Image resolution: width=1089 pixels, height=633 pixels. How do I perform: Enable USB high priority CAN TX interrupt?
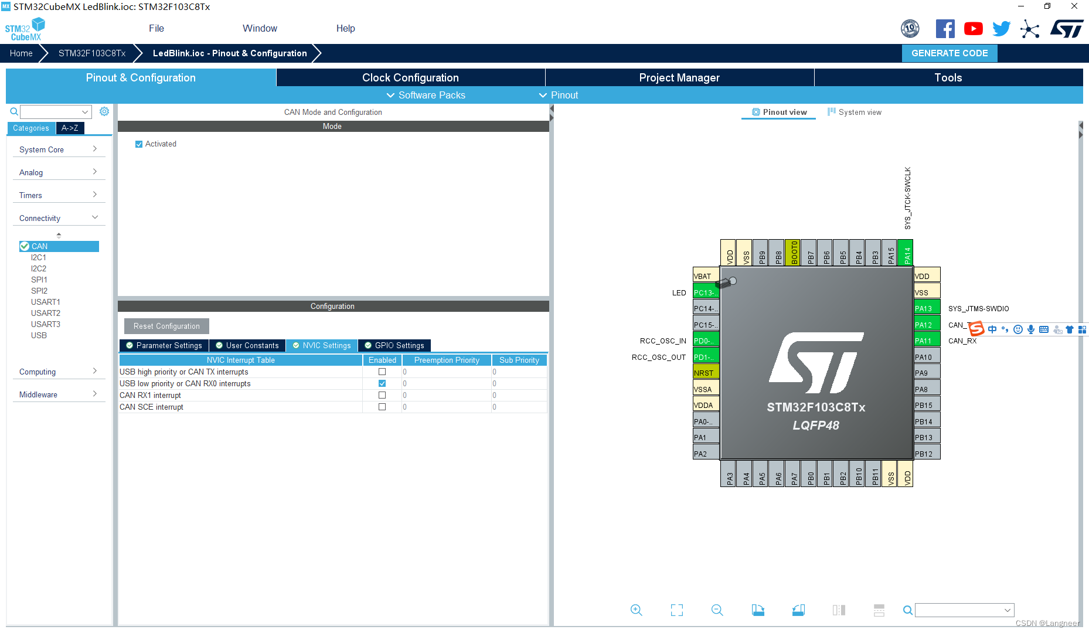pyautogui.click(x=382, y=372)
